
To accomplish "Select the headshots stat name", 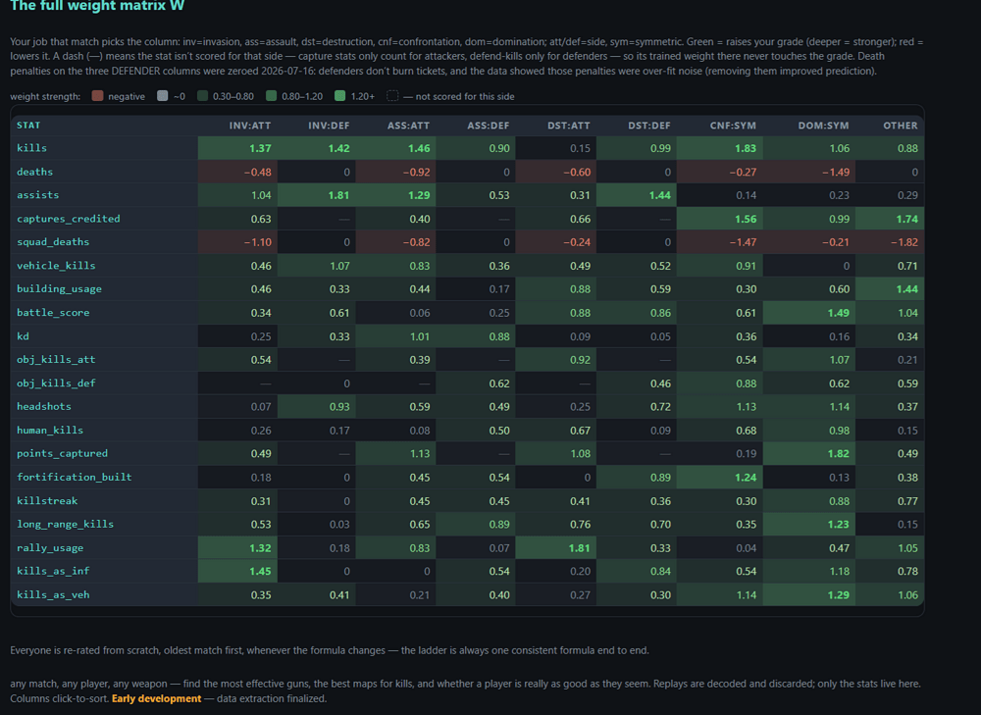I will pos(44,406).
